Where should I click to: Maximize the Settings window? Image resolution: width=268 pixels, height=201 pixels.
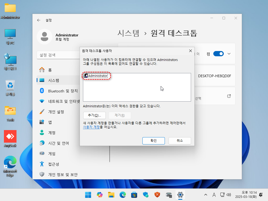point(224,18)
